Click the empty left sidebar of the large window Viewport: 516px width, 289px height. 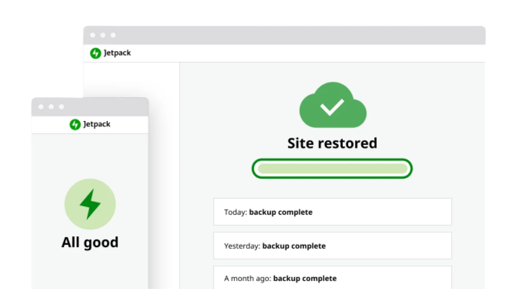click(131, 81)
